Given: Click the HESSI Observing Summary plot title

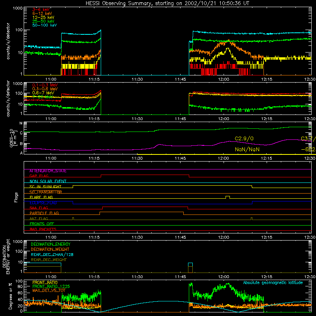Looking at the screenshot, I should coord(167,4).
